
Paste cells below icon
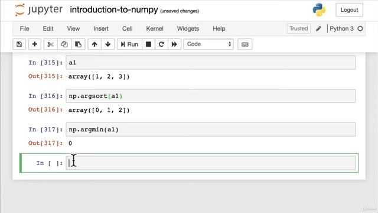78,44
